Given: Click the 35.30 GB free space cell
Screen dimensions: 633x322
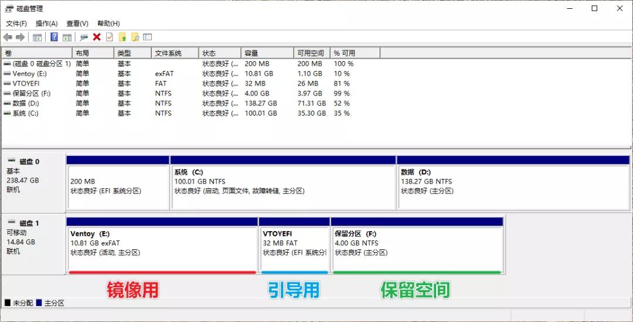Looking at the screenshot, I should click(x=312, y=114).
